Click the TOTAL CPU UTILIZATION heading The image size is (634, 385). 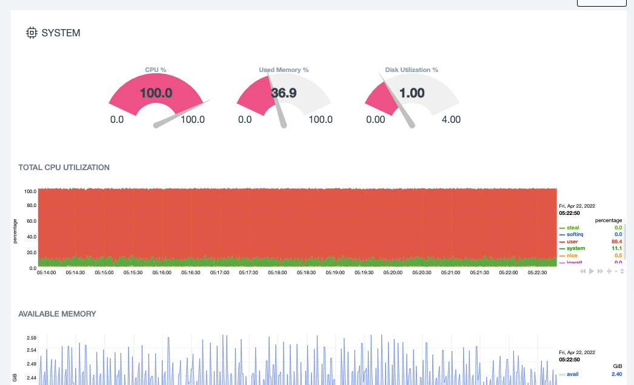coord(64,167)
